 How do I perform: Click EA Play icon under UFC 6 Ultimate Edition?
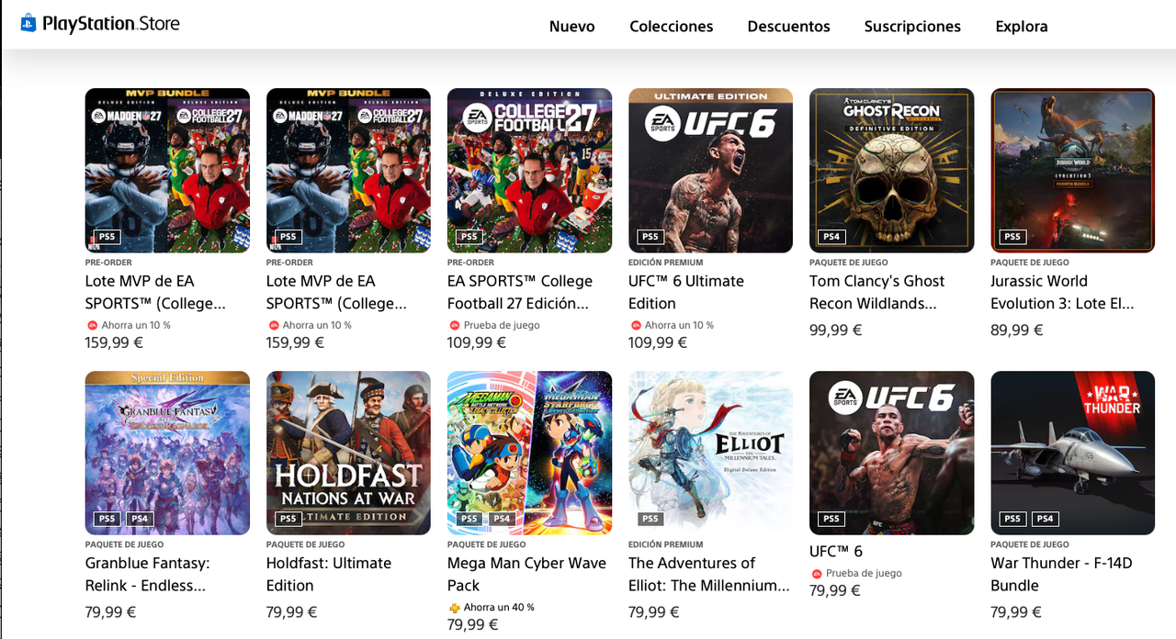pyautogui.click(x=636, y=325)
